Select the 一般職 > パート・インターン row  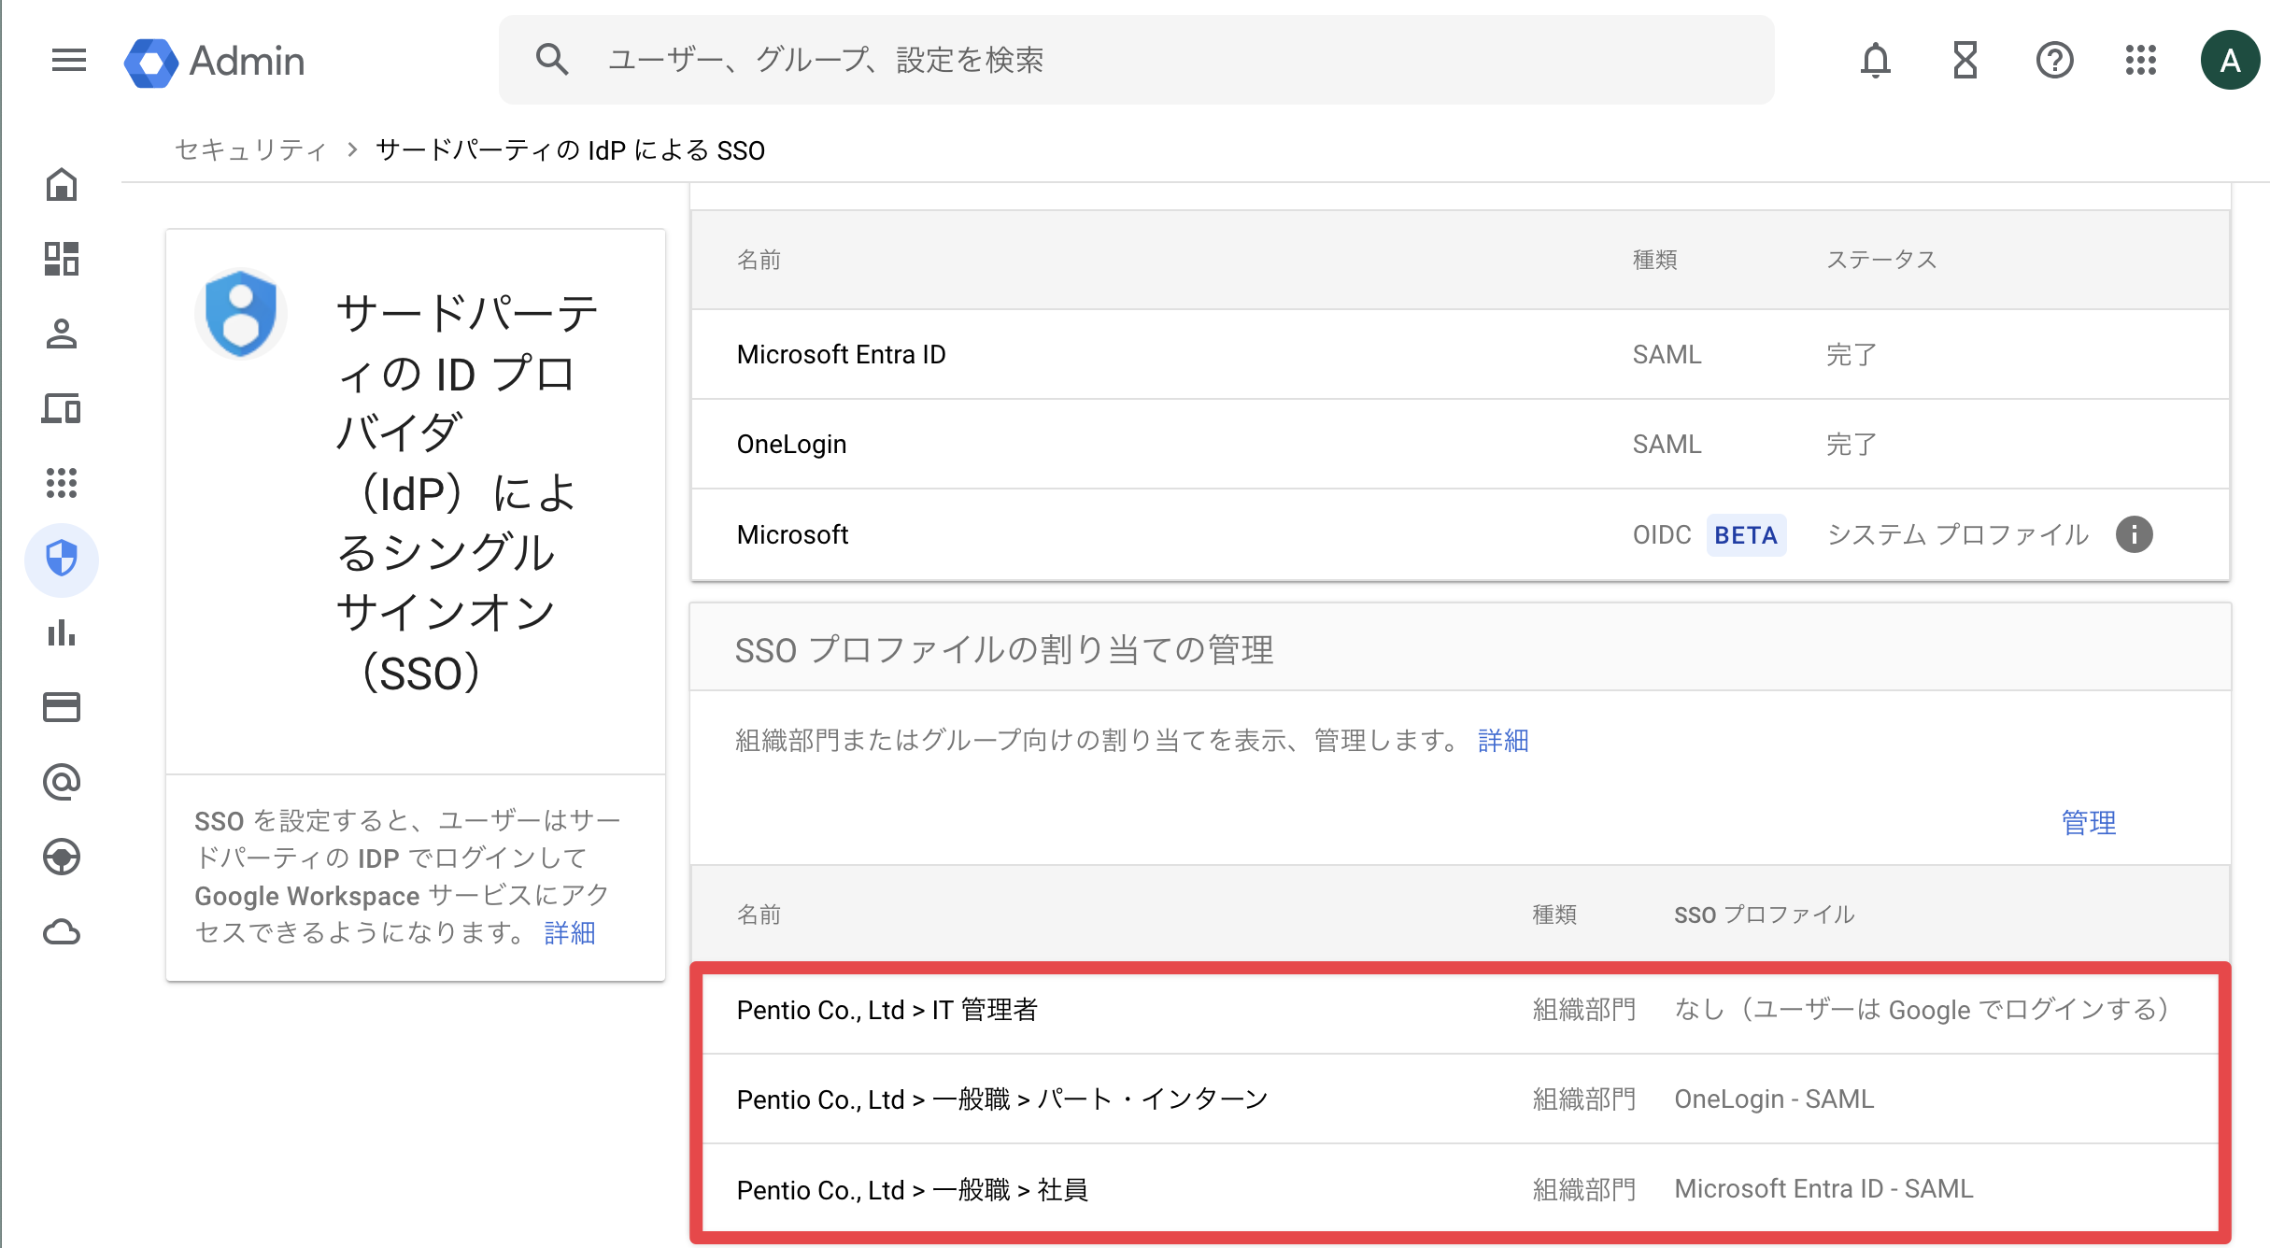(x=1460, y=1099)
